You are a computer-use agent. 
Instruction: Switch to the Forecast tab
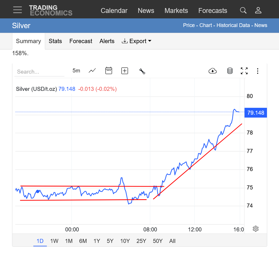pyautogui.click(x=81, y=41)
